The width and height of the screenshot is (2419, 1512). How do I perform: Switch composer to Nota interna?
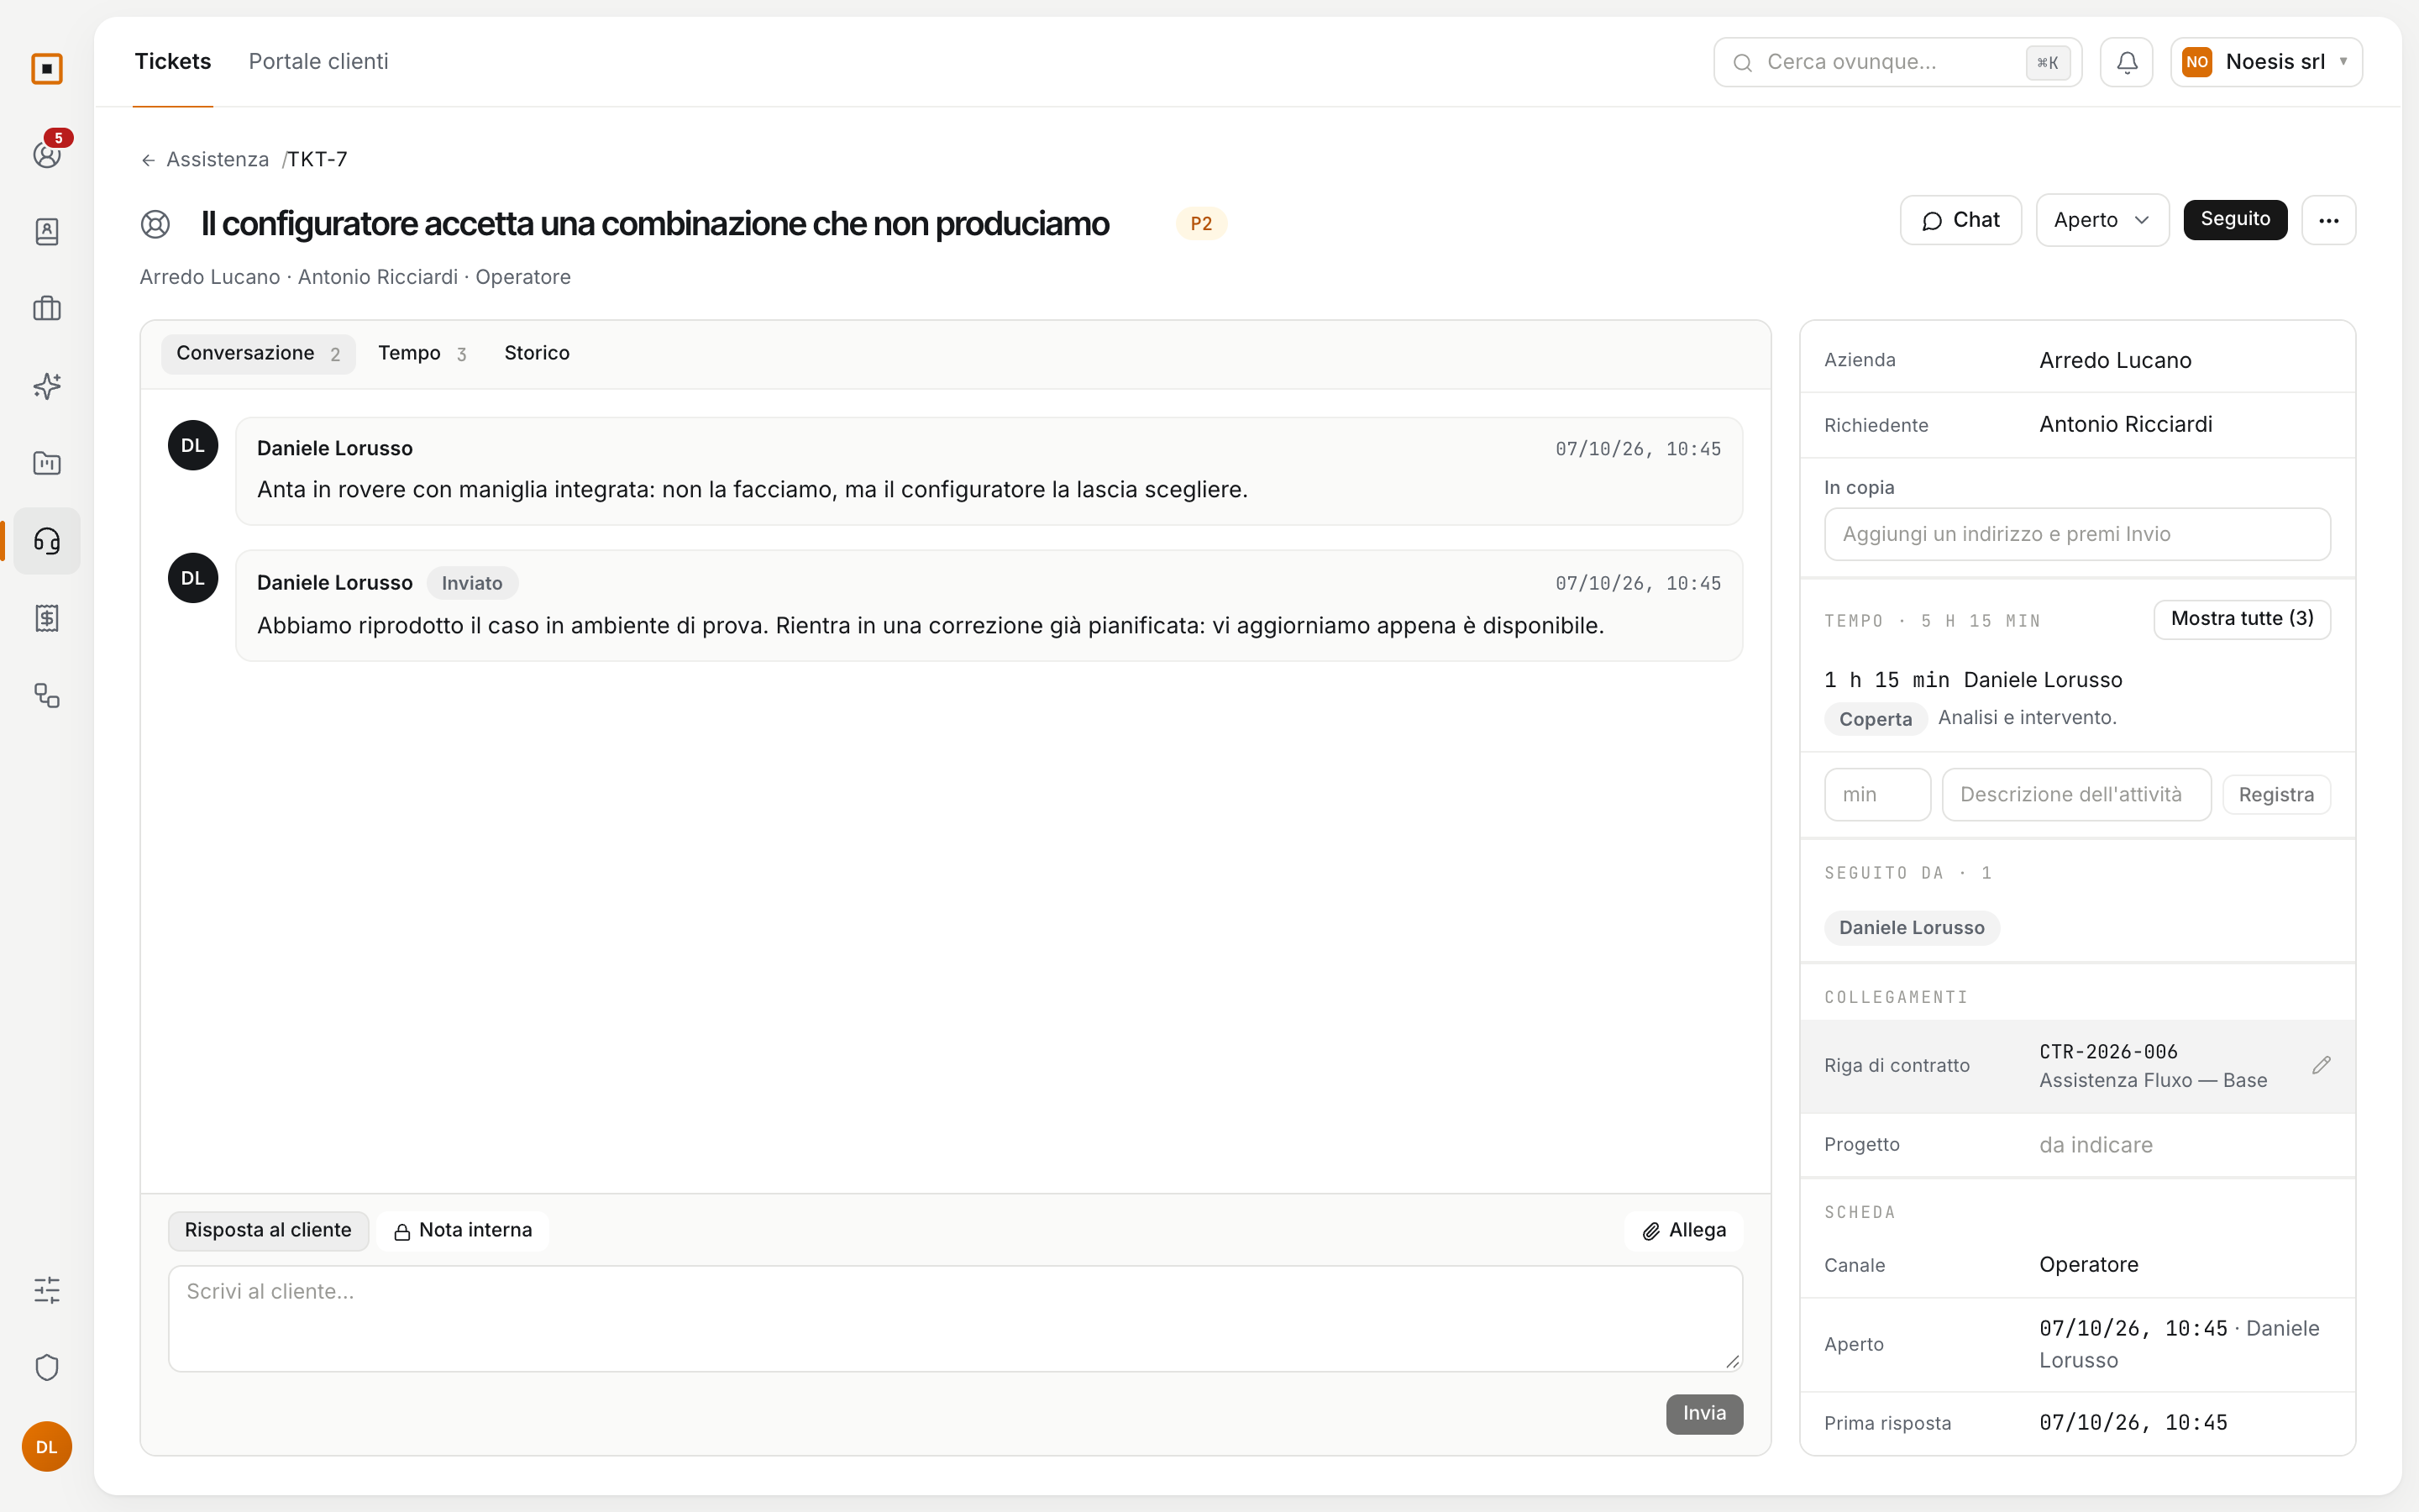click(463, 1231)
